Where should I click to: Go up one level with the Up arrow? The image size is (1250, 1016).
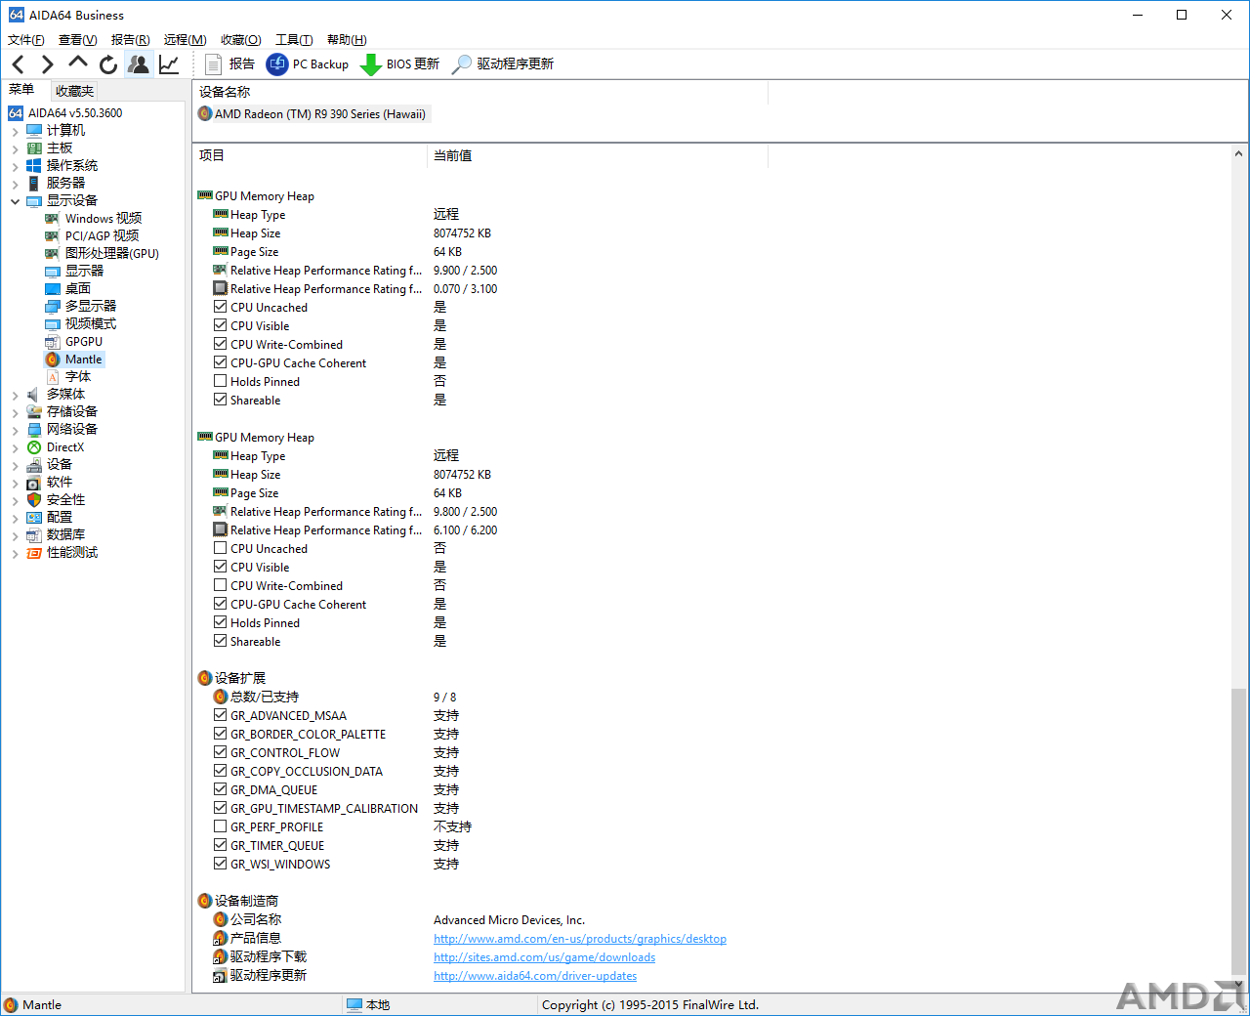pos(77,63)
